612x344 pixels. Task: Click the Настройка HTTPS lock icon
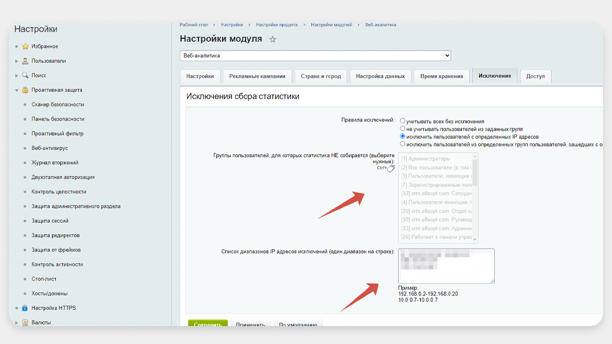tap(25, 308)
